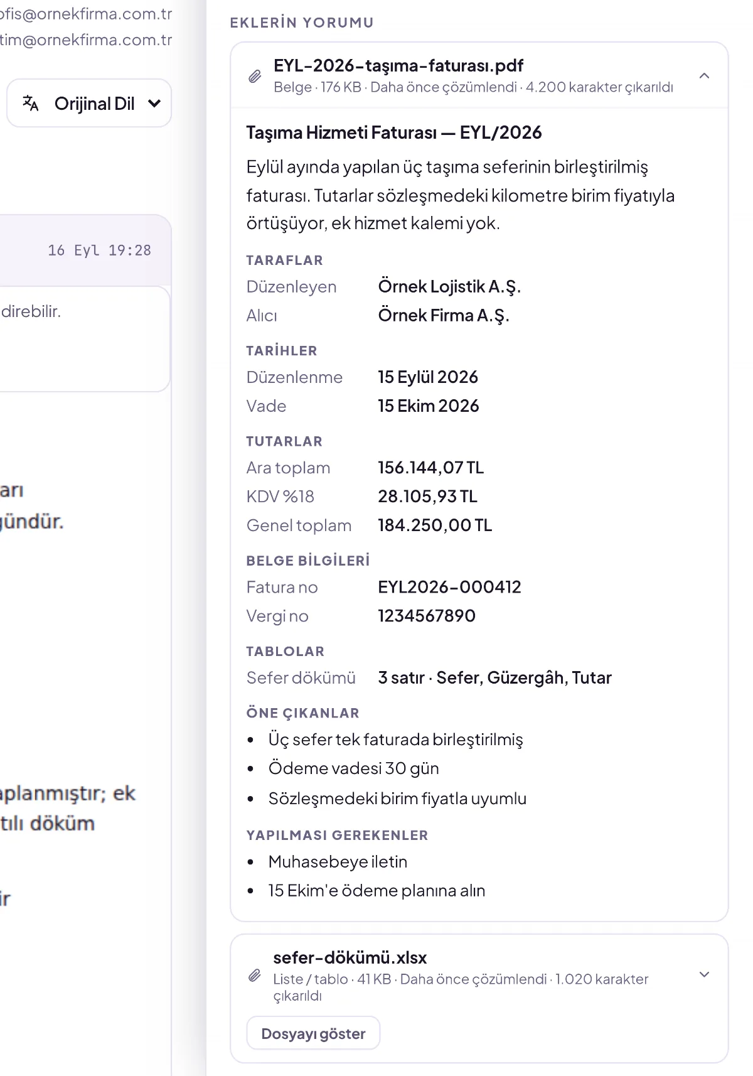The width and height of the screenshot is (753, 1076).
Task: Click the EYL-2026-taşıma-faturası.pdf file name
Action: pyautogui.click(x=398, y=65)
